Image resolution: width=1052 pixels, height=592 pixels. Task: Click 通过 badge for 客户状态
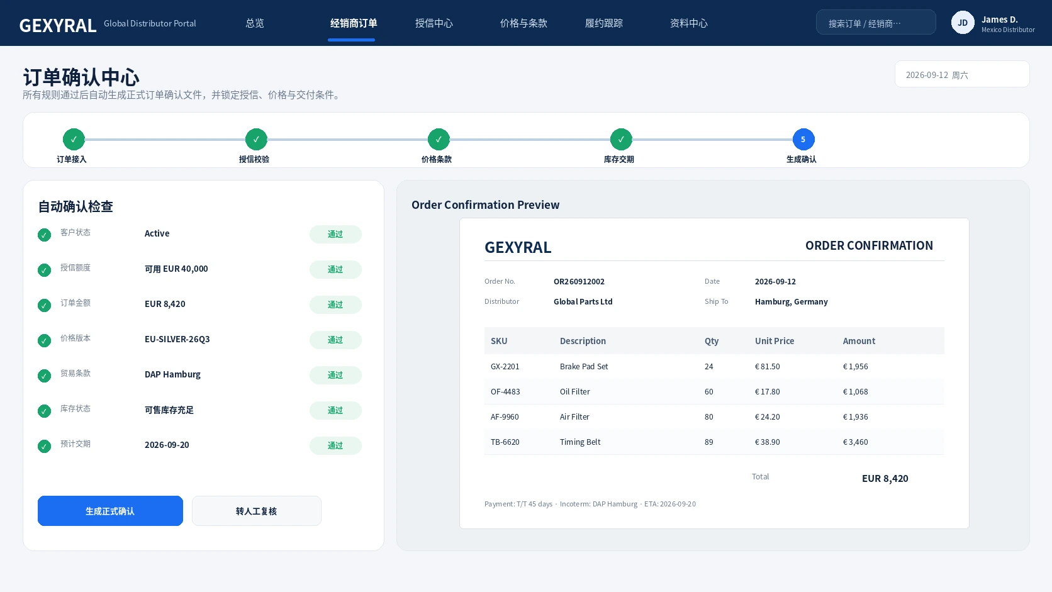click(335, 234)
